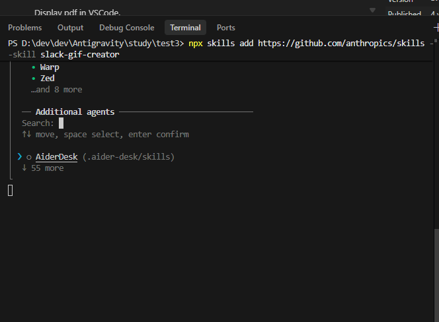Click 'Display pdf in VSCode.' description text
The width and height of the screenshot is (439, 322).
click(77, 13)
